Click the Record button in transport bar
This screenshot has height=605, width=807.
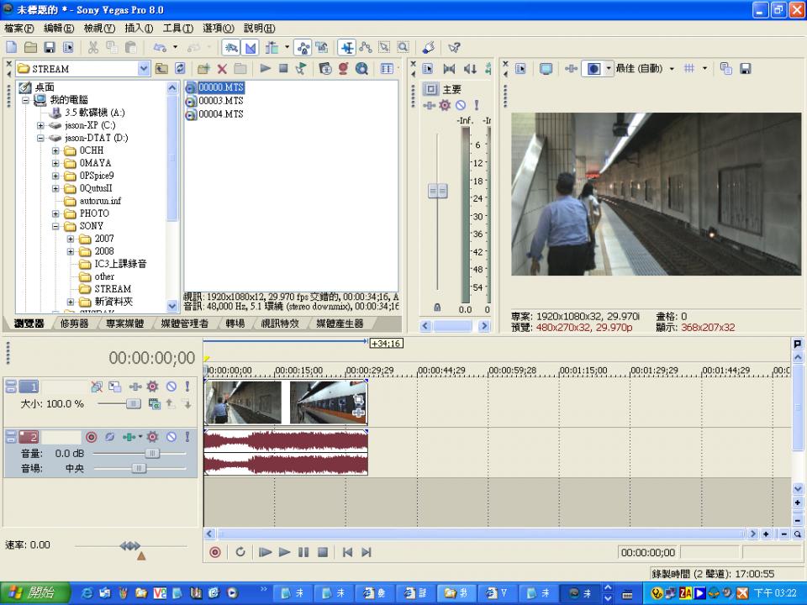(215, 552)
